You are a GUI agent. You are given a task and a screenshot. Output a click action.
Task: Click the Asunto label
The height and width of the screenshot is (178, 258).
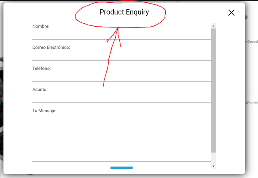point(40,90)
